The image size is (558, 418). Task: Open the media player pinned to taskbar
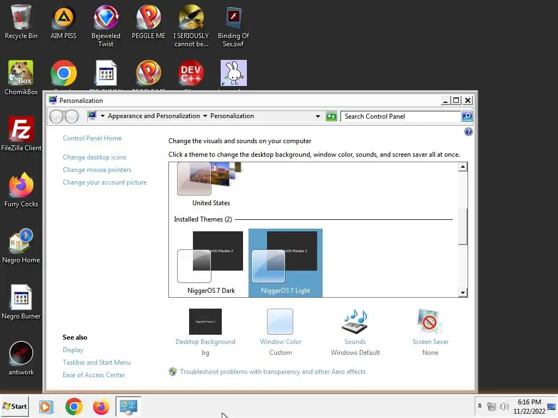click(46, 406)
